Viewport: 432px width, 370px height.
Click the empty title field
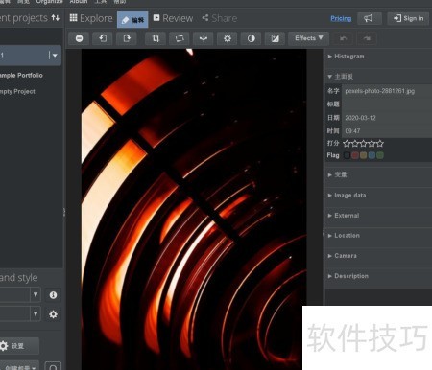(x=387, y=104)
